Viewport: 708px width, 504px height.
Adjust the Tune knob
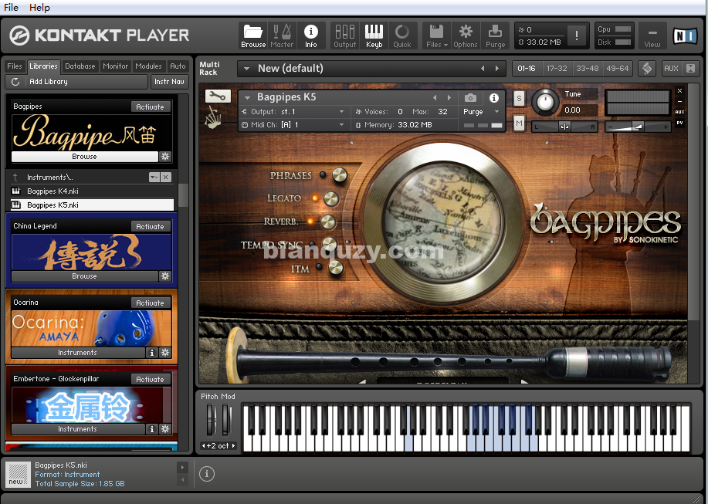[x=545, y=102]
